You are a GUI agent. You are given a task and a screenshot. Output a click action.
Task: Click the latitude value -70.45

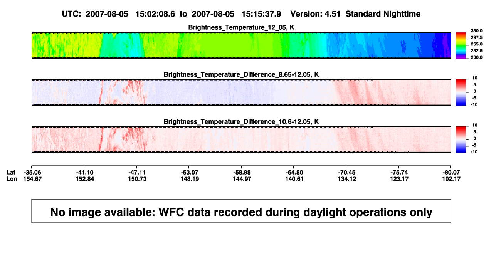(347, 172)
